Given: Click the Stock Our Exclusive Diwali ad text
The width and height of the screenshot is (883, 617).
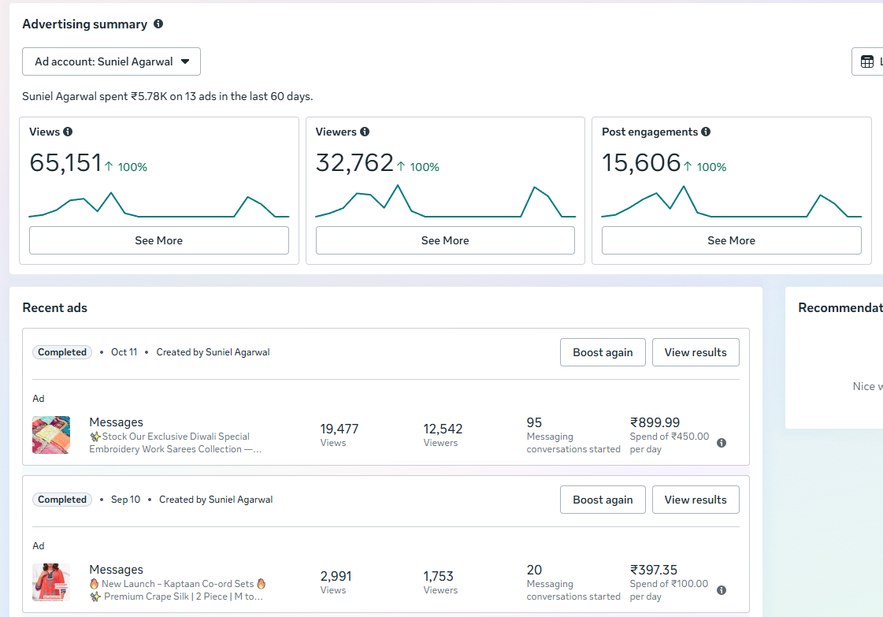Looking at the screenshot, I should [175, 443].
